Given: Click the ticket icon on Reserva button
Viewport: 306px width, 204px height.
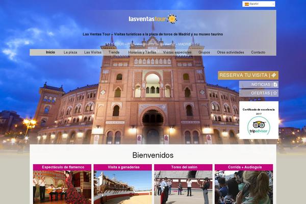Looking at the screenshot, I should tap(274, 75).
